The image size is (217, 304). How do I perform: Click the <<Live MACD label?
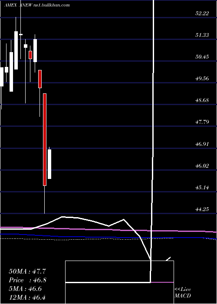point(183,293)
